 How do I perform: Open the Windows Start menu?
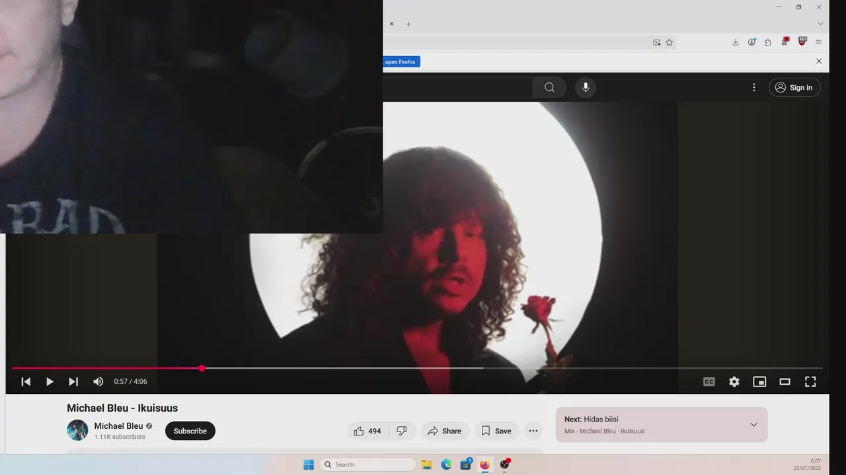click(309, 464)
